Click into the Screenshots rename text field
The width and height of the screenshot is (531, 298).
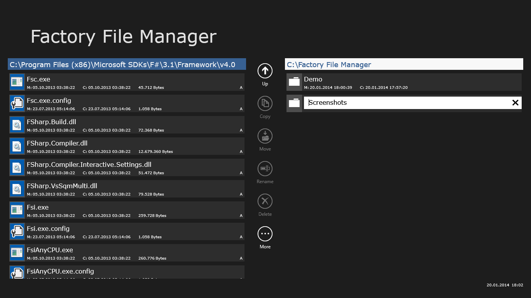tap(404, 103)
